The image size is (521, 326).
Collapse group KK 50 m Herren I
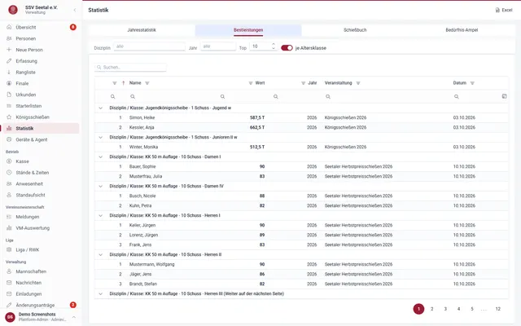tap(100, 215)
